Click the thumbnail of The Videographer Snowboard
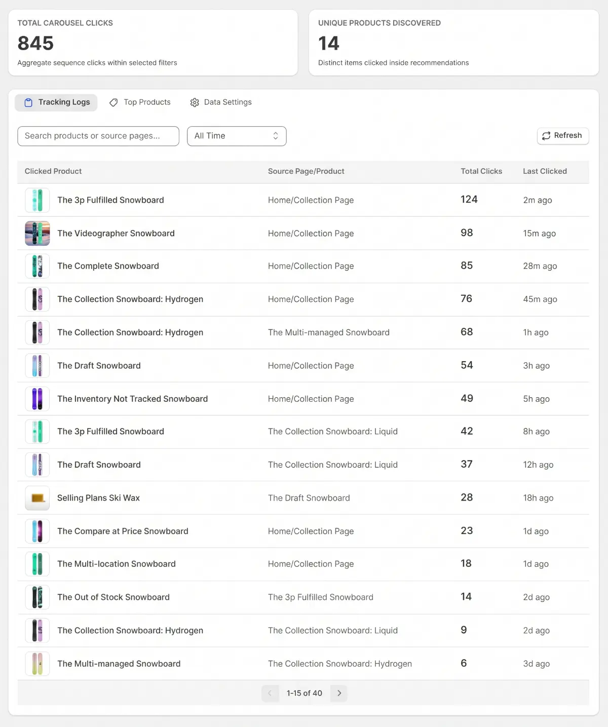Image resolution: width=608 pixels, height=727 pixels. pos(37,233)
